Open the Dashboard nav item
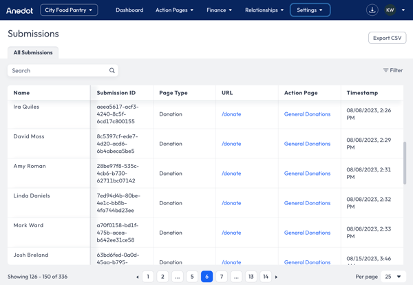This screenshot has height=285, width=413. pyautogui.click(x=129, y=10)
